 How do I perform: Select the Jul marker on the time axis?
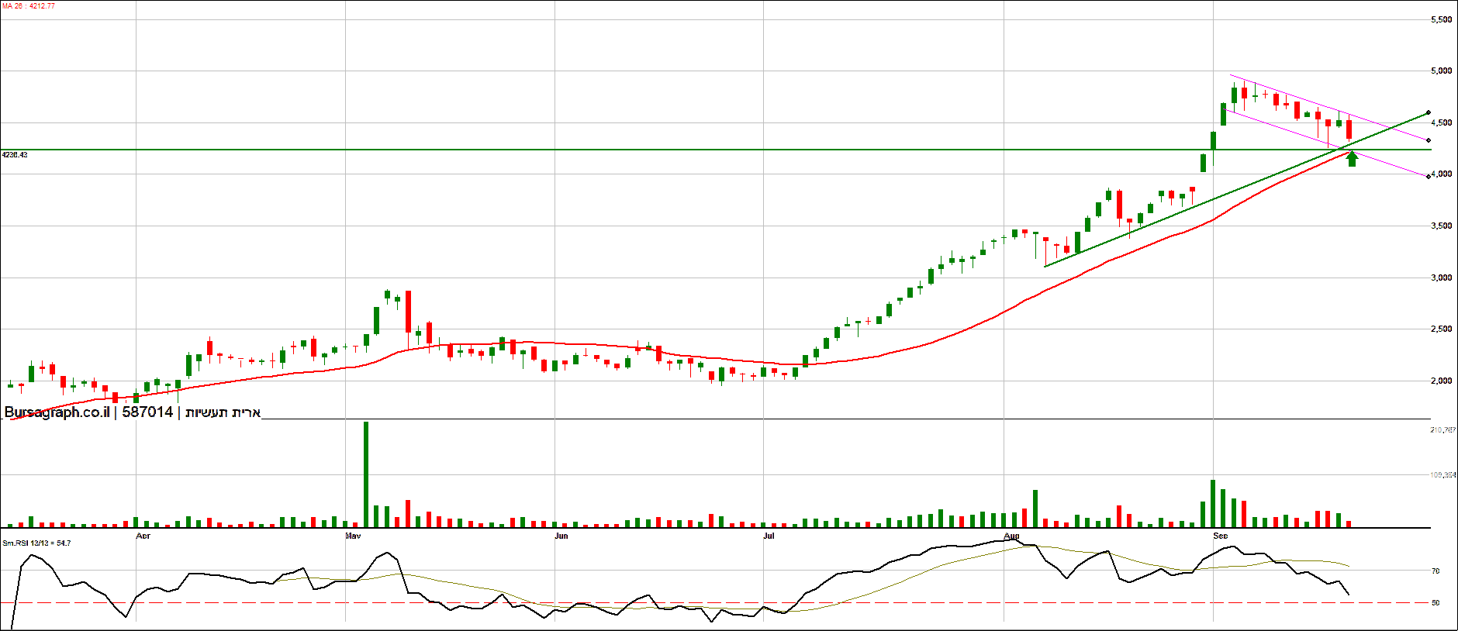pos(769,536)
